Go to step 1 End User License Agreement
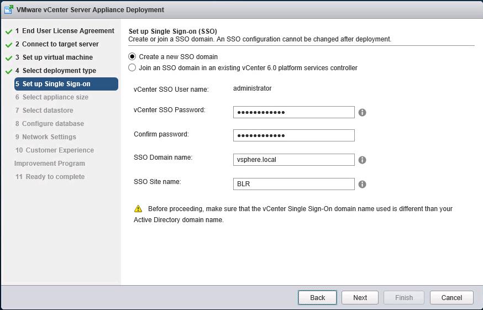The width and height of the screenshot is (483, 310). [64, 31]
